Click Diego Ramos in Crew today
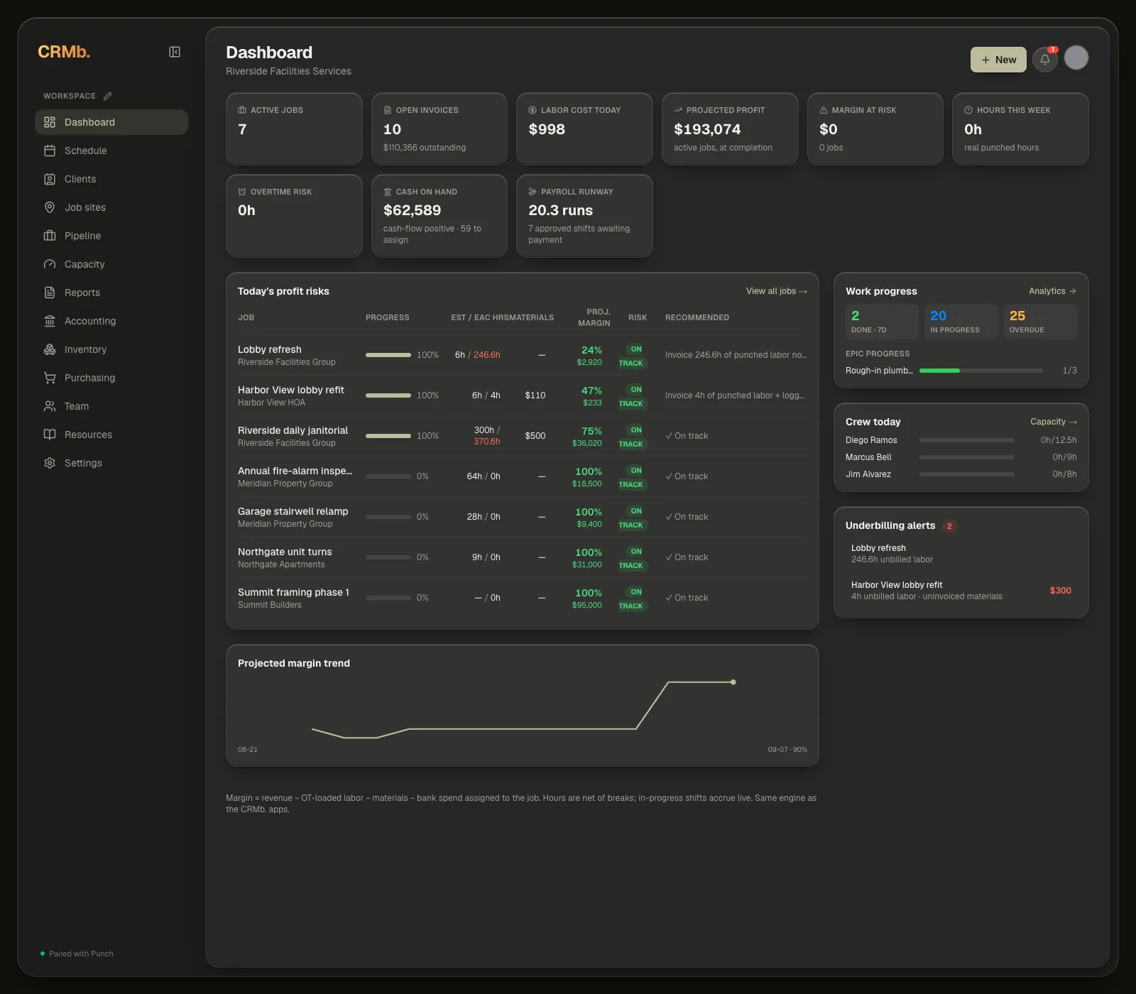Image resolution: width=1136 pixels, height=994 pixels. click(871, 440)
